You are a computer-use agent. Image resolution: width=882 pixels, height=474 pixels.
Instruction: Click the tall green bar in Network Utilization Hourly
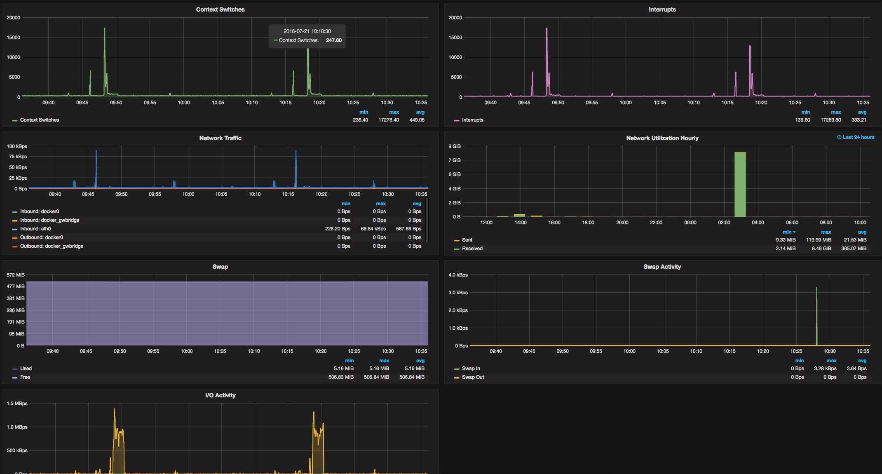(x=740, y=184)
